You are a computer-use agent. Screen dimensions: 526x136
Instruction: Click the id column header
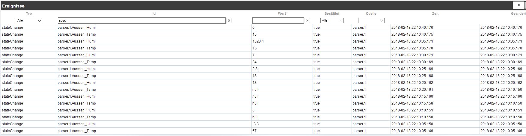click(154, 13)
